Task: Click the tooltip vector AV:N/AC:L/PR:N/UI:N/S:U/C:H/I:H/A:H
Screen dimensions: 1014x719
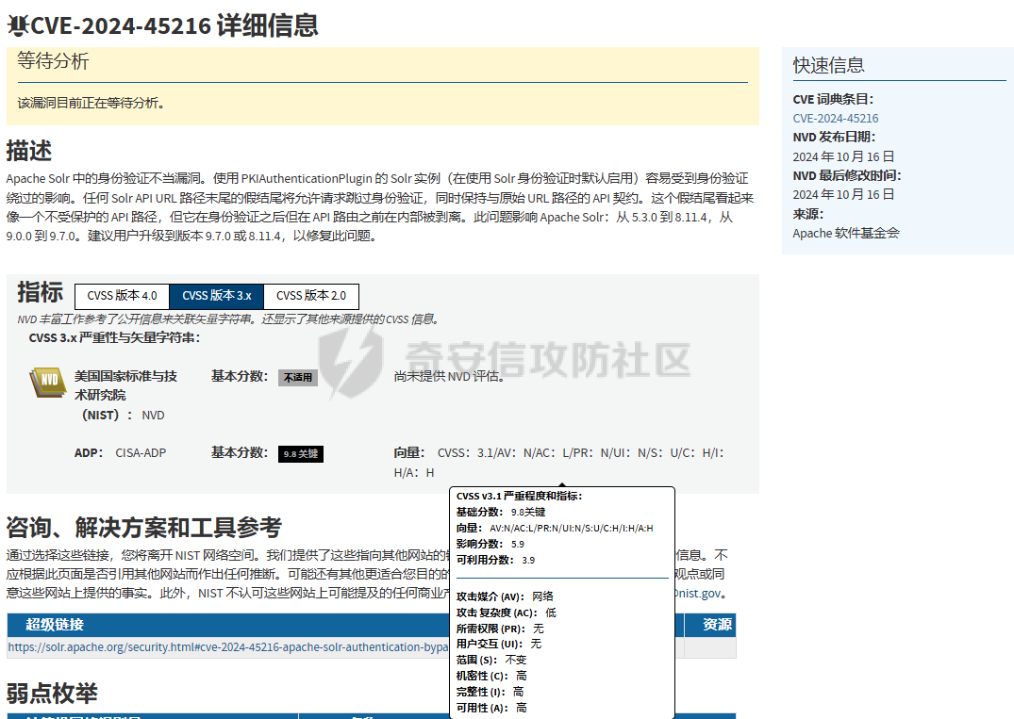Action: click(x=572, y=529)
